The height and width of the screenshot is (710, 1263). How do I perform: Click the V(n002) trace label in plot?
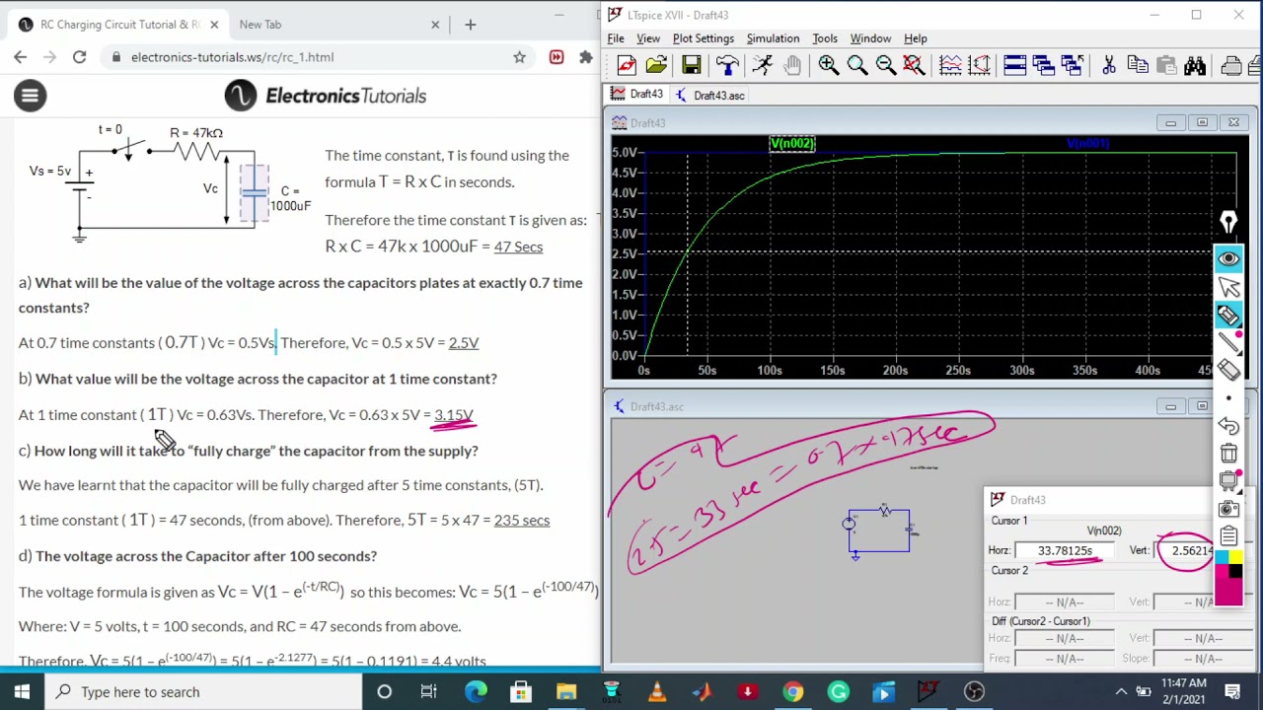tap(792, 144)
